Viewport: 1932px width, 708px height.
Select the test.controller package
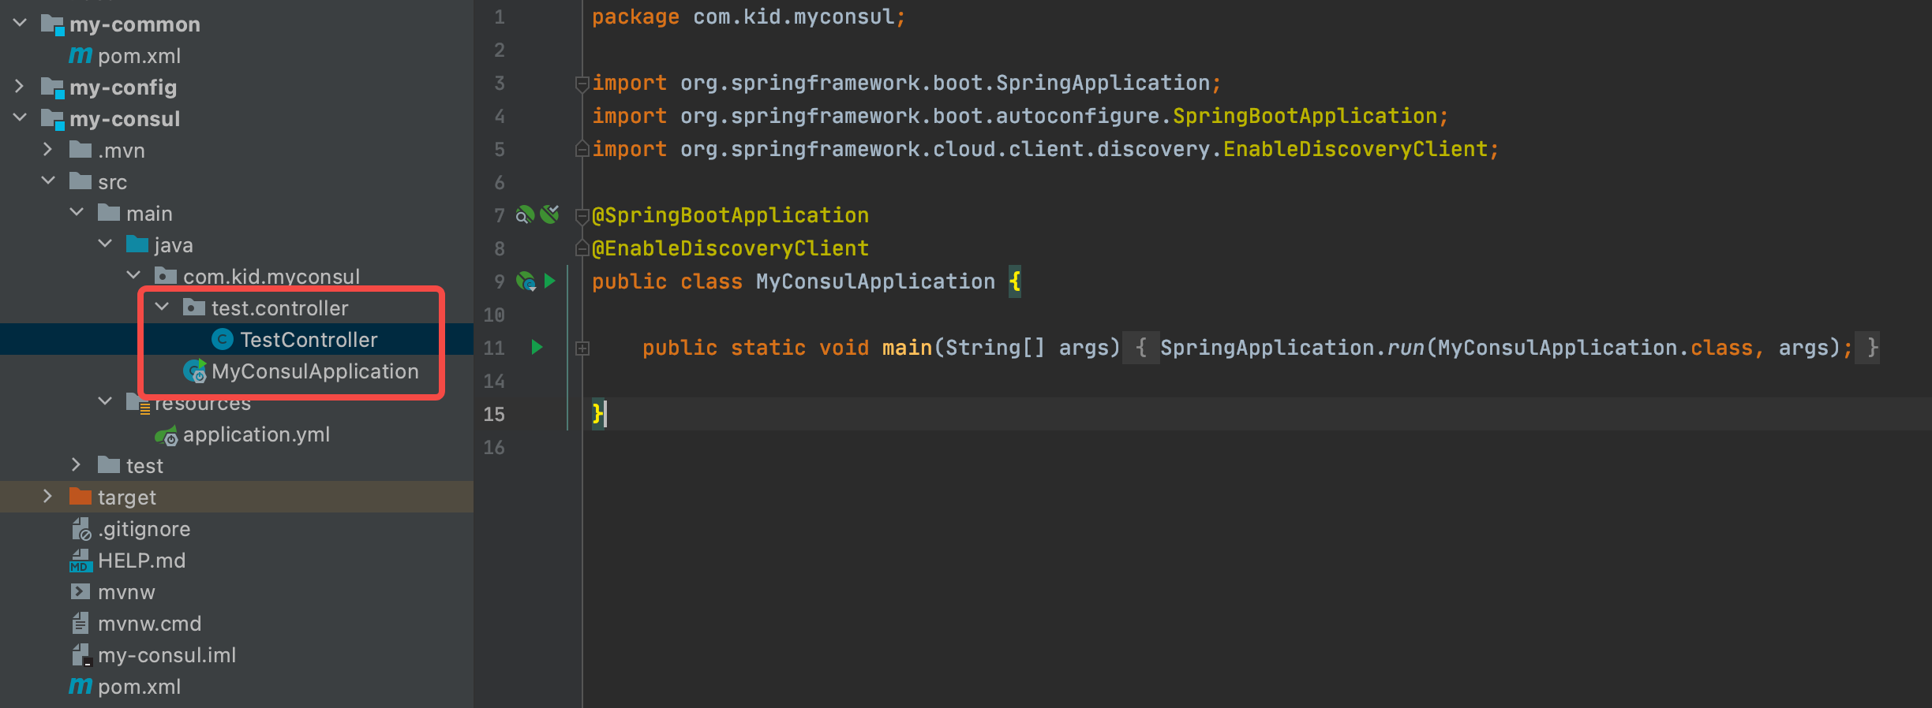280,307
